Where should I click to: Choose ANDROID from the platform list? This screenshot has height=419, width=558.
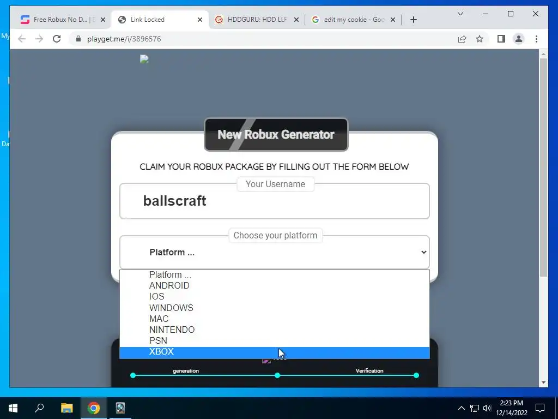pyautogui.click(x=275, y=285)
